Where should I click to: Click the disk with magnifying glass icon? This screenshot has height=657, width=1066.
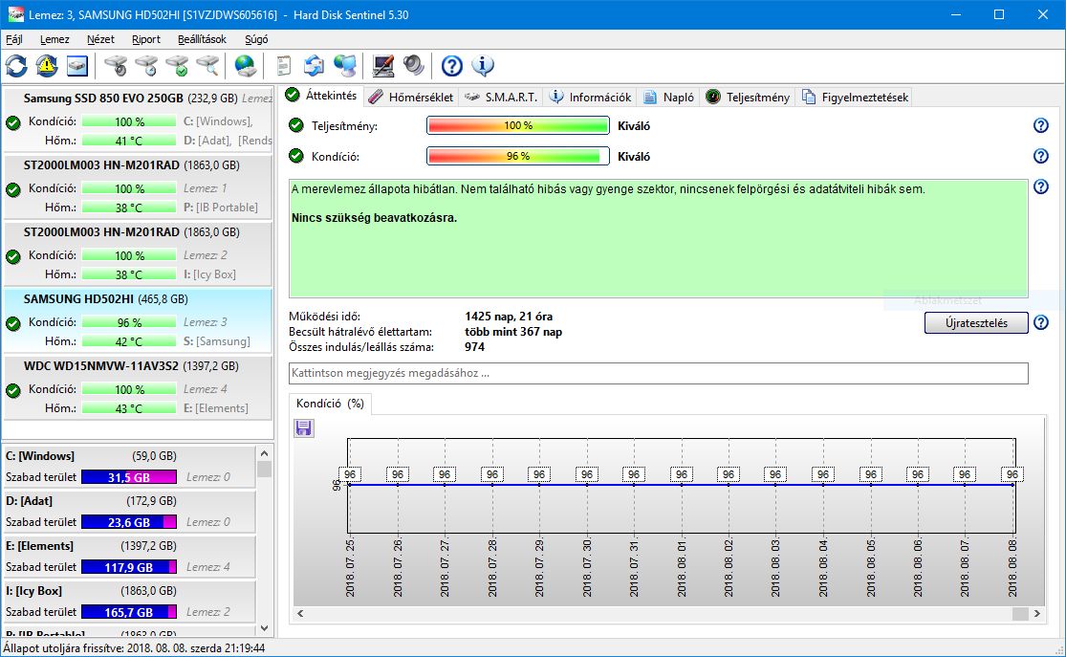207,66
